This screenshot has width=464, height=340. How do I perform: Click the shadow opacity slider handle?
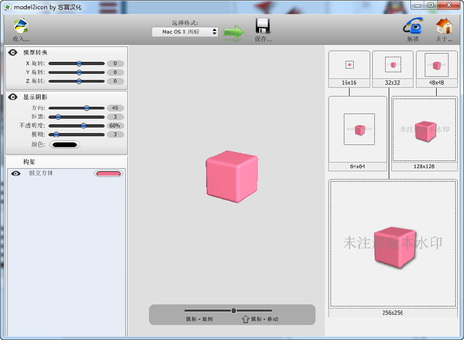tap(84, 125)
